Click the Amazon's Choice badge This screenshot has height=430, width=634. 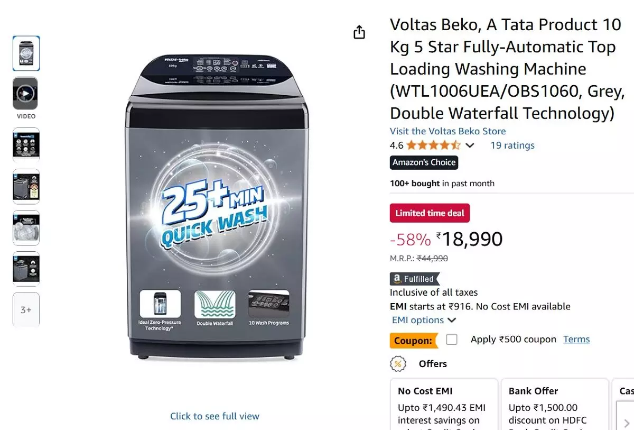pos(424,162)
